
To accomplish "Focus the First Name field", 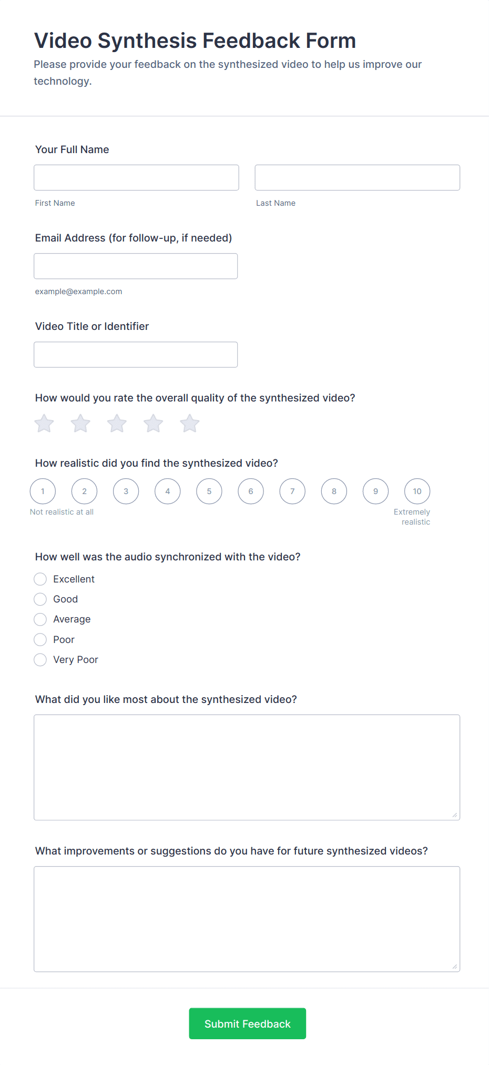I will click(x=136, y=178).
